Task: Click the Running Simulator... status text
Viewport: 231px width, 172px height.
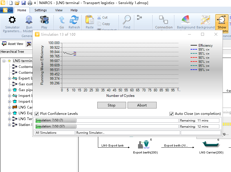Action: click(90, 133)
